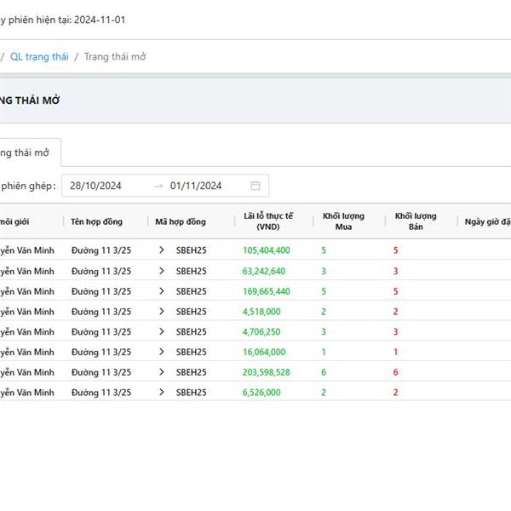Click Đường 11 3/25 in 105,404,400 row
The image size is (511, 511).
click(101, 250)
